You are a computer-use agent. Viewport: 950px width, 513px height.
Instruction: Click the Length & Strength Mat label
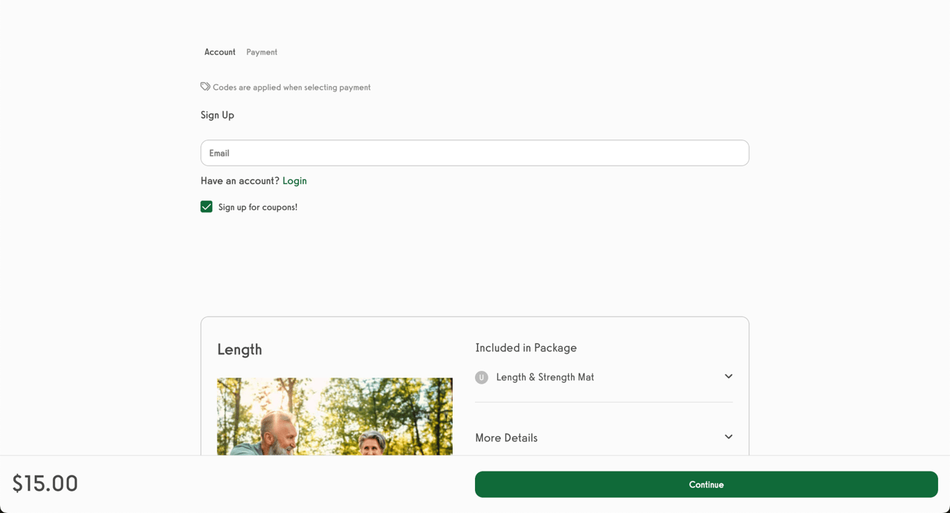pyautogui.click(x=545, y=378)
